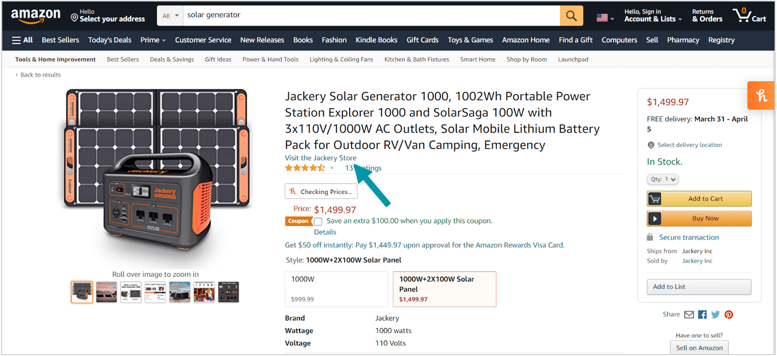777x356 pixels.
Task: Click the search field containing solar generator
Action: [x=372, y=16]
